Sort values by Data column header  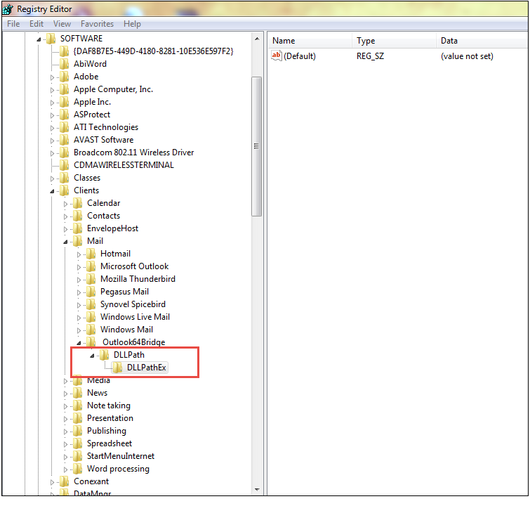482,41
